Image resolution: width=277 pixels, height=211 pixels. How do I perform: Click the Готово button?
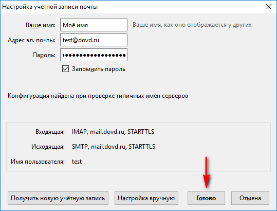pos(206,198)
